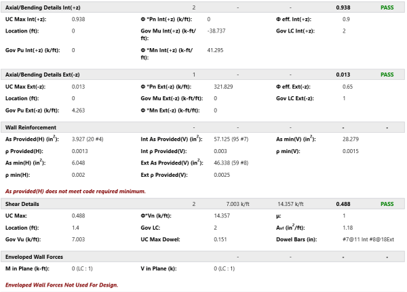Click the PASS status for Int(+z)
This screenshot has width=407, height=292.
pyautogui.click(x=387, y=7)
